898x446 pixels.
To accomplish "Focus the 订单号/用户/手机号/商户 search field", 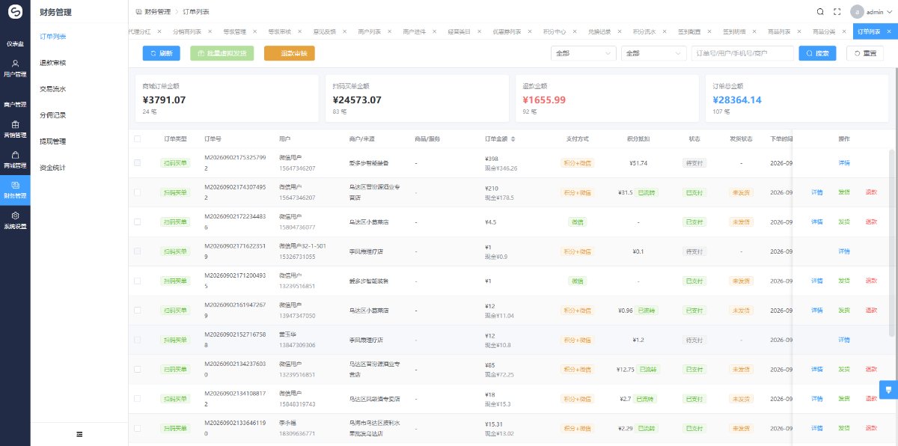I will 742,53.
